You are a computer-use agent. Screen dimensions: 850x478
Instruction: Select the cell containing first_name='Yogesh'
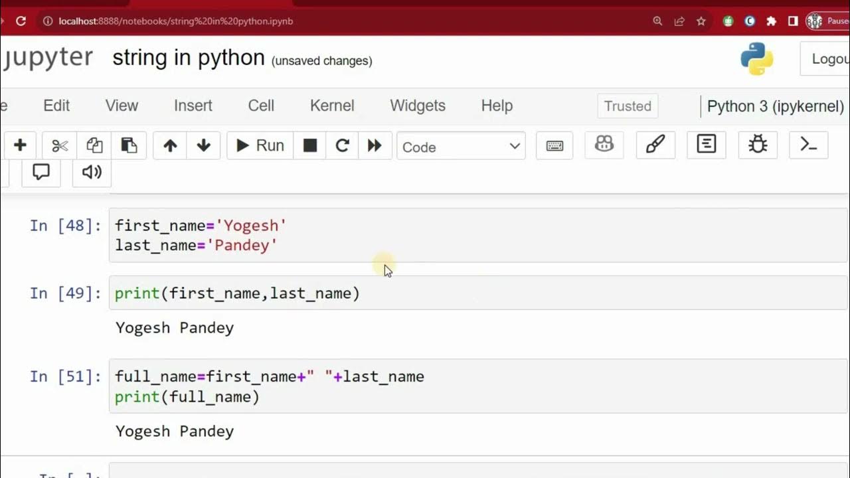coord(478,235)
